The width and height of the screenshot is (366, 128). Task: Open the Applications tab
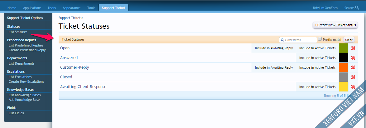(32, 8)
